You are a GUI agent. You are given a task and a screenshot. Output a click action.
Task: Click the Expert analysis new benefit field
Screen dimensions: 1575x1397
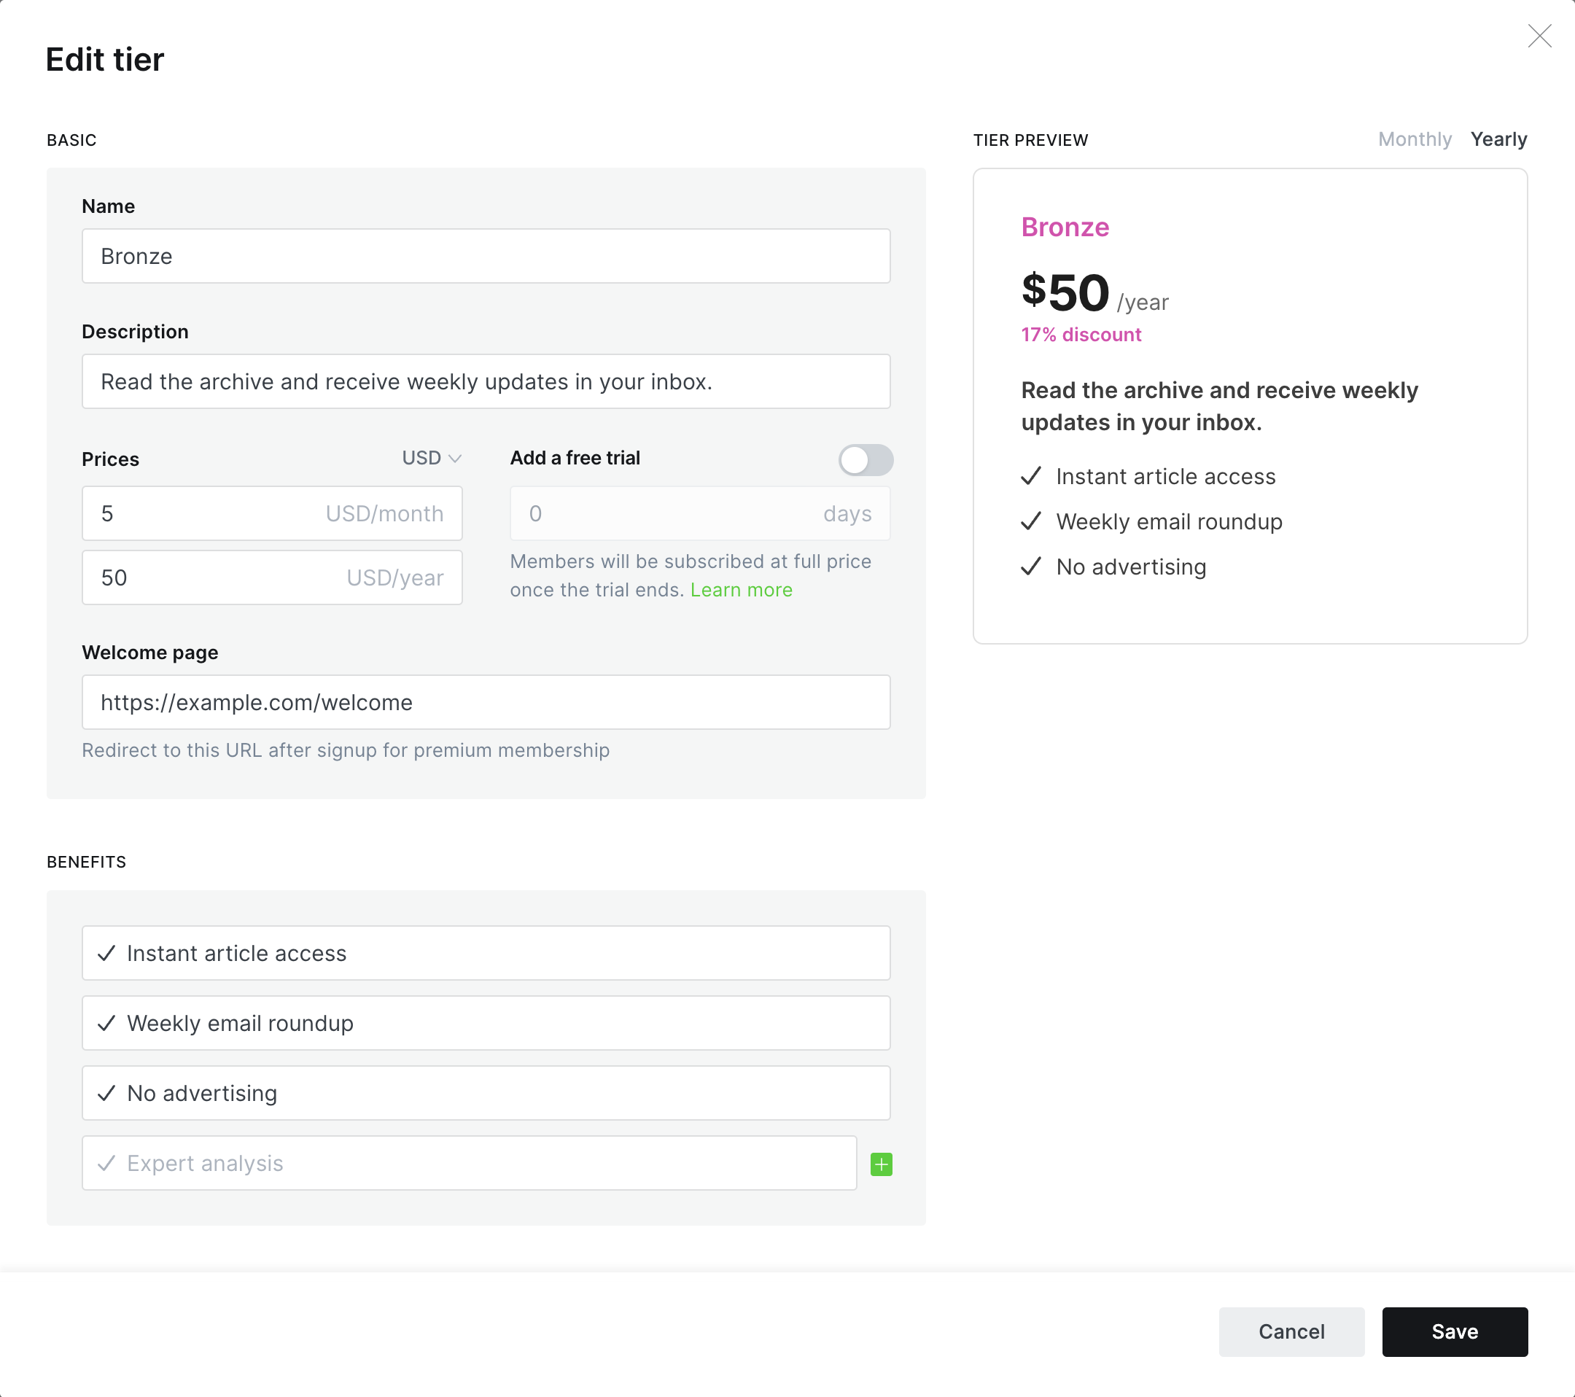tap(486, 1163)
